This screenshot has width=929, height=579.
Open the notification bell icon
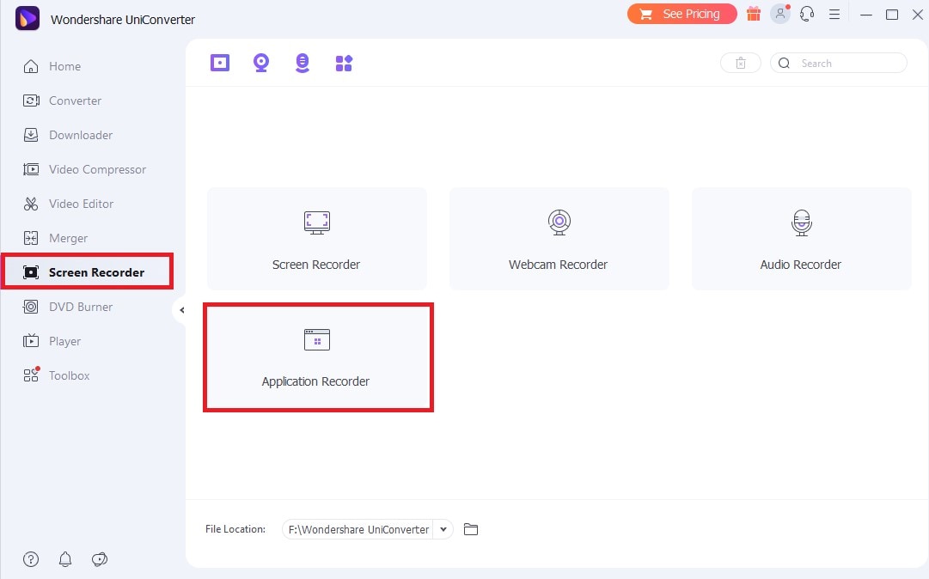[65, 559]
